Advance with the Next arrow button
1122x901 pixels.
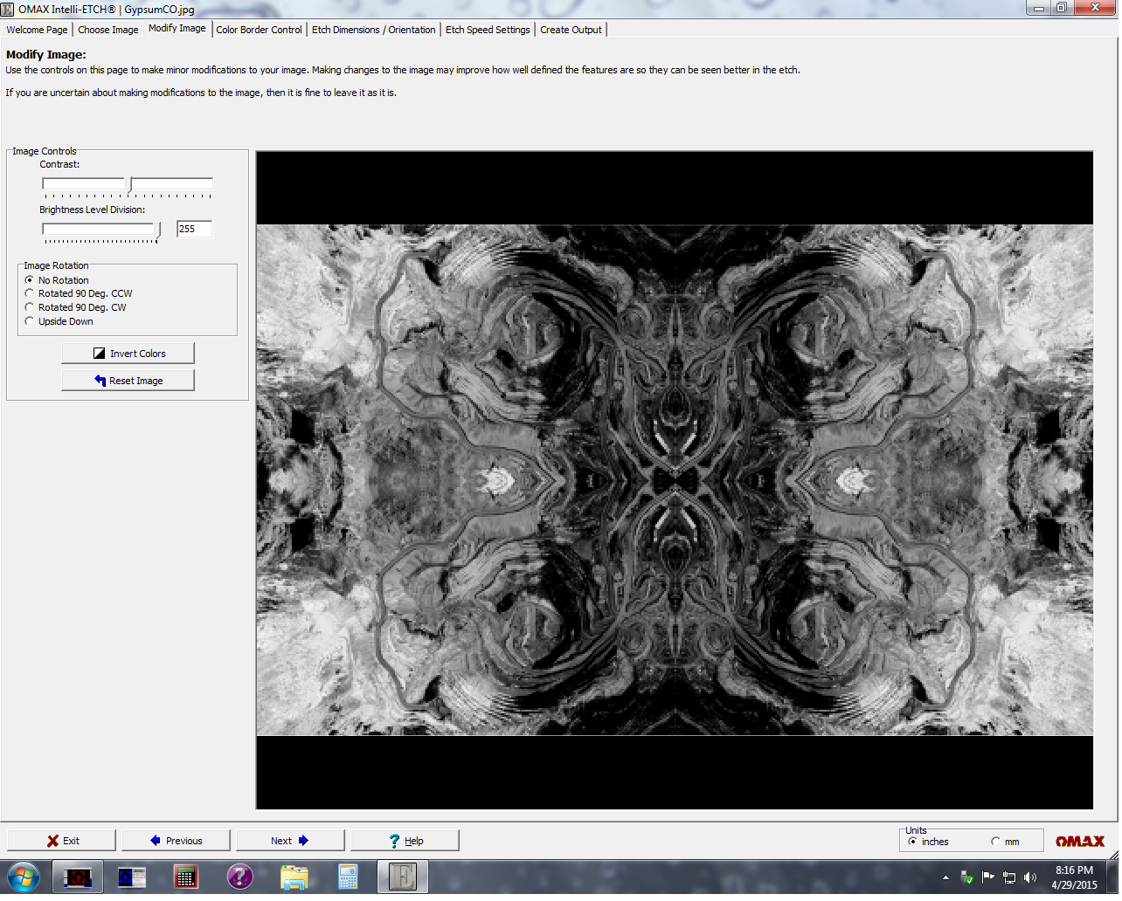tap(289, 841)
